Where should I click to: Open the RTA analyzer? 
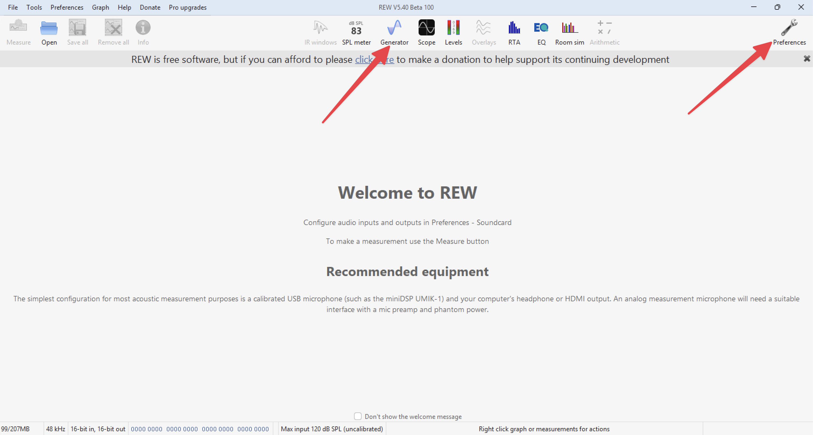514,32
